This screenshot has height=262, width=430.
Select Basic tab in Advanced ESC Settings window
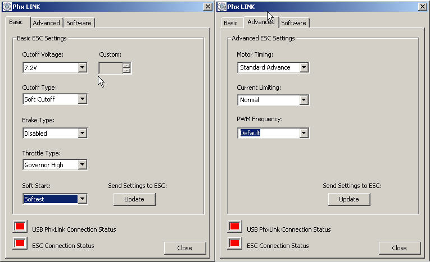(x=230, y=23)
